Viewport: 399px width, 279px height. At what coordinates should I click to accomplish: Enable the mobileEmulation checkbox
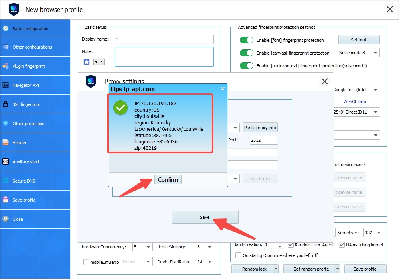click(86, 262)
